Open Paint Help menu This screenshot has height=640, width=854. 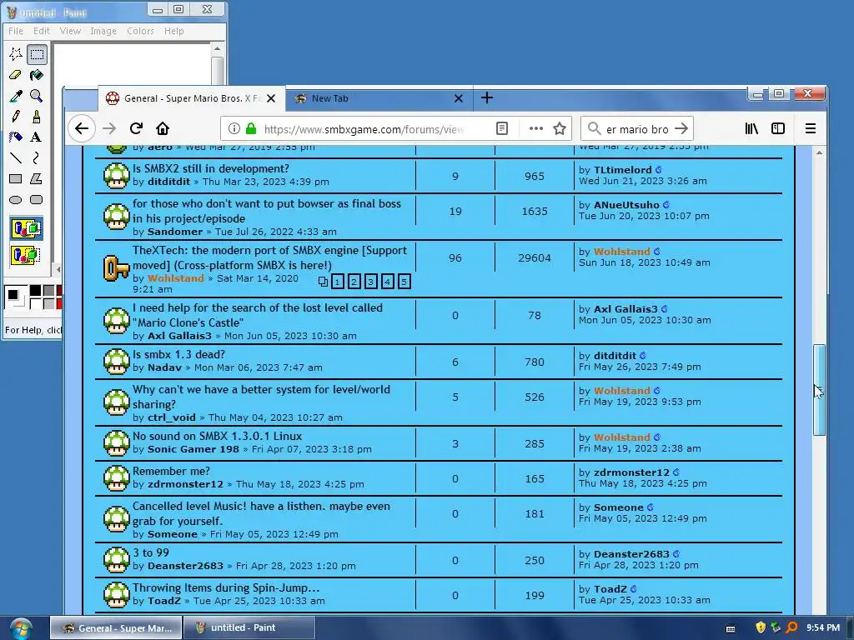coord(174,31)
